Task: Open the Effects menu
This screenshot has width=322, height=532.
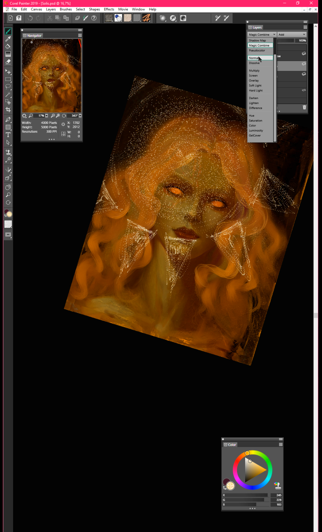Action: click(109, 9)
